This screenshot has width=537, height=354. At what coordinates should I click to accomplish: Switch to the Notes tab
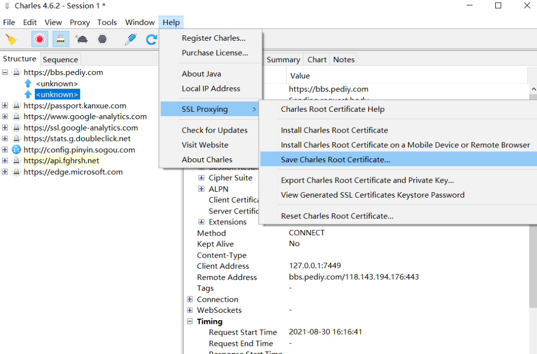tap(344, 60)
